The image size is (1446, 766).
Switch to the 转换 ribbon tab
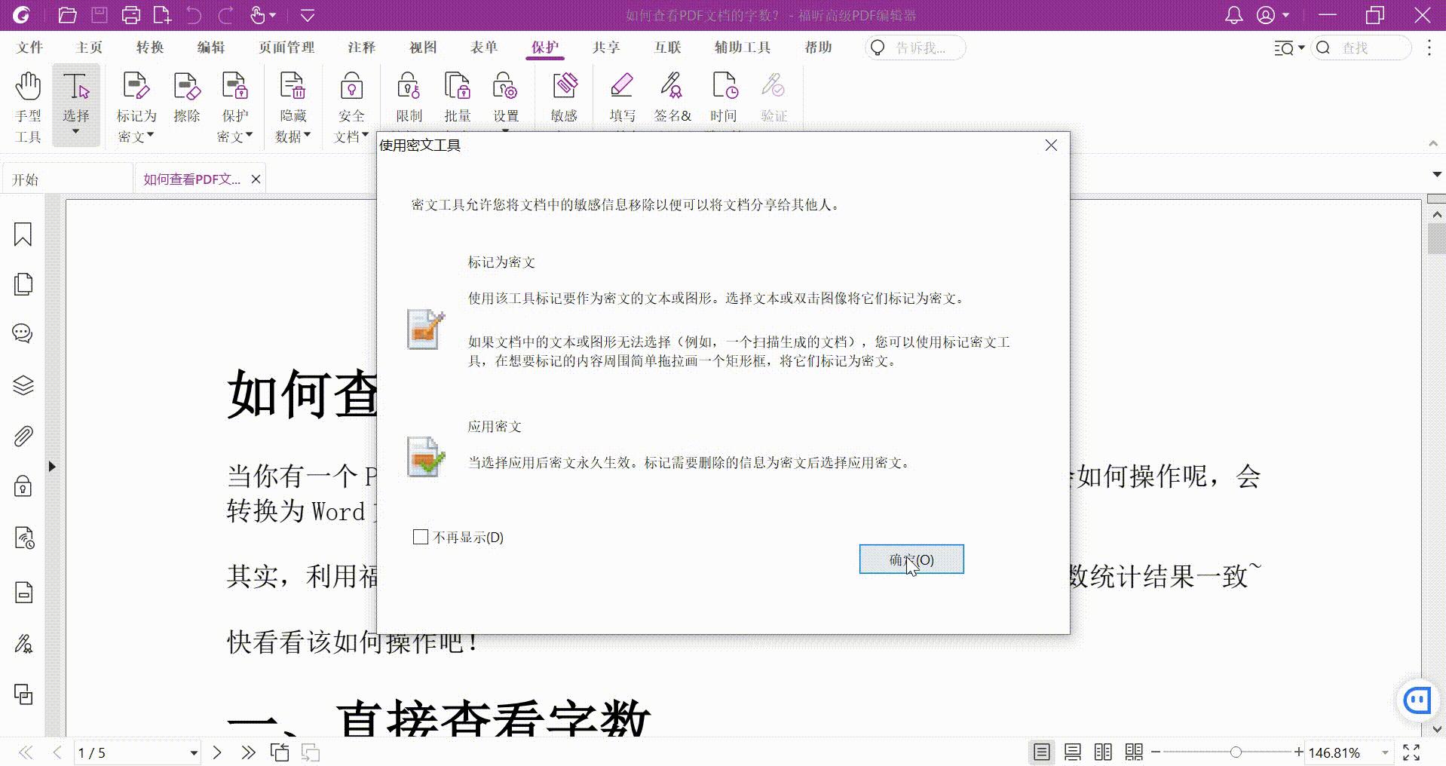(149, 47)
